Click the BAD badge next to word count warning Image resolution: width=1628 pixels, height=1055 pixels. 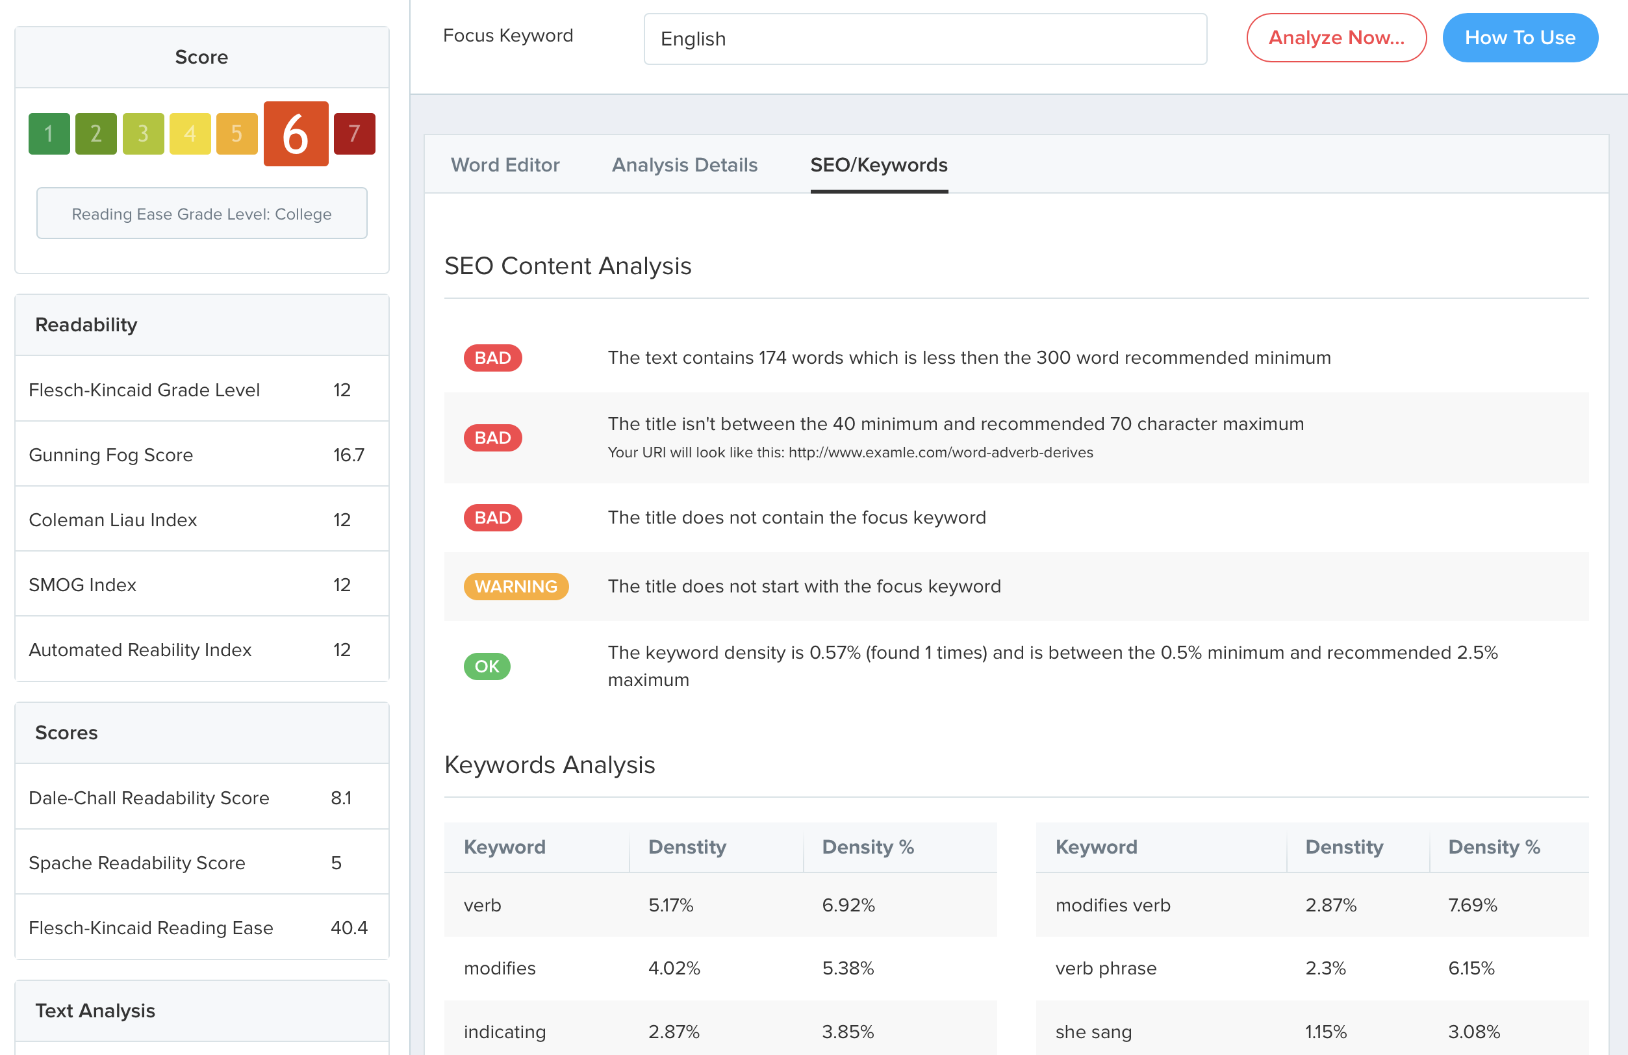(x=492, y=357)
